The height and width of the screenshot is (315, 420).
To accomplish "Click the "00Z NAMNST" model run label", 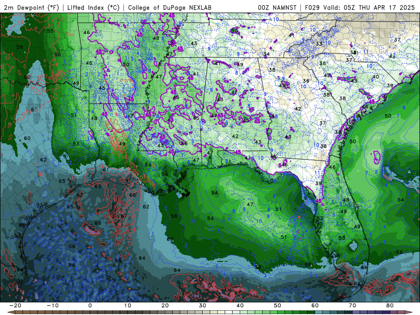I will pos(277,7).
